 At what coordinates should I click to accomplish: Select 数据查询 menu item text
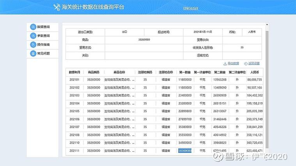(43, 27)
